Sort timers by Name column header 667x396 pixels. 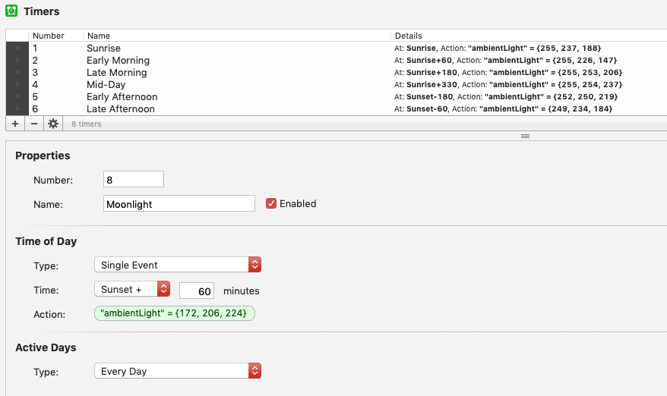pos(99,36)
